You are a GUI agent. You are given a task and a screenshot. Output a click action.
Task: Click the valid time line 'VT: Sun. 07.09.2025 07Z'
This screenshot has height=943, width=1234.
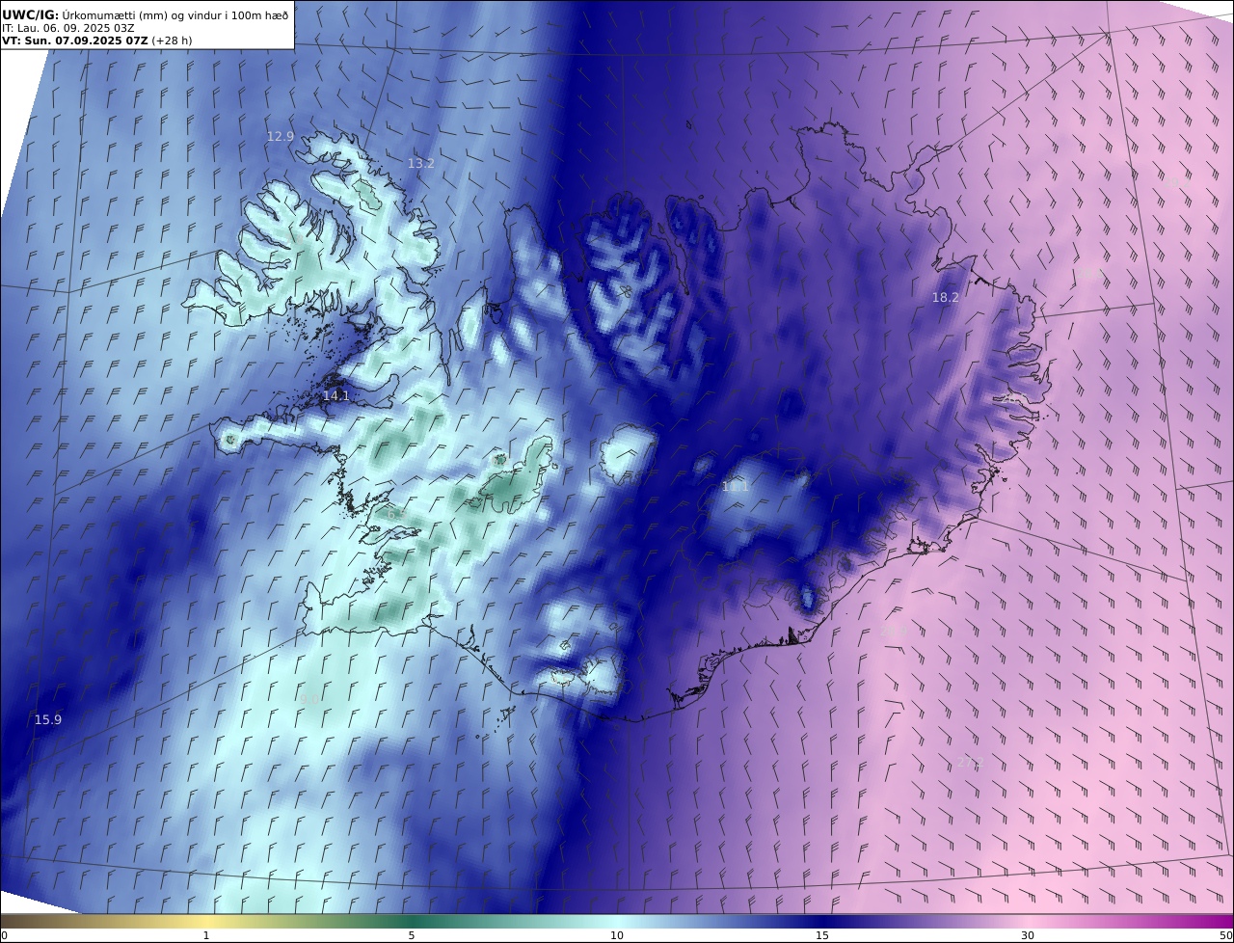[x=75, y=40]
